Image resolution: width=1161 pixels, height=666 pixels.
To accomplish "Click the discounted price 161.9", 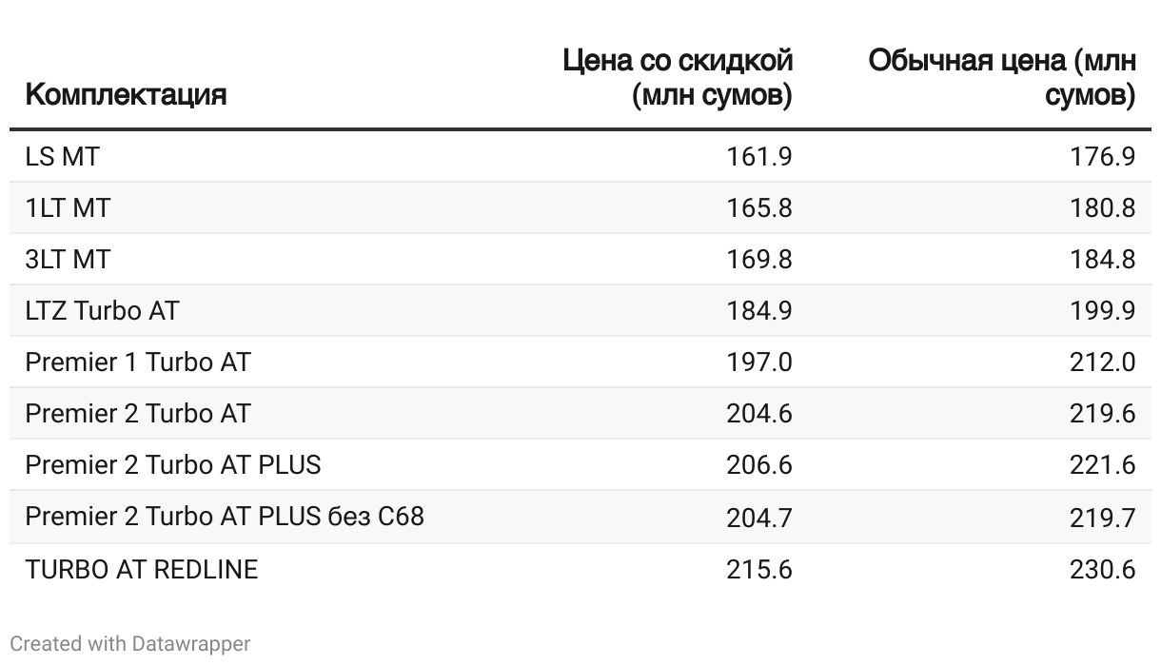I will point(758,156).
